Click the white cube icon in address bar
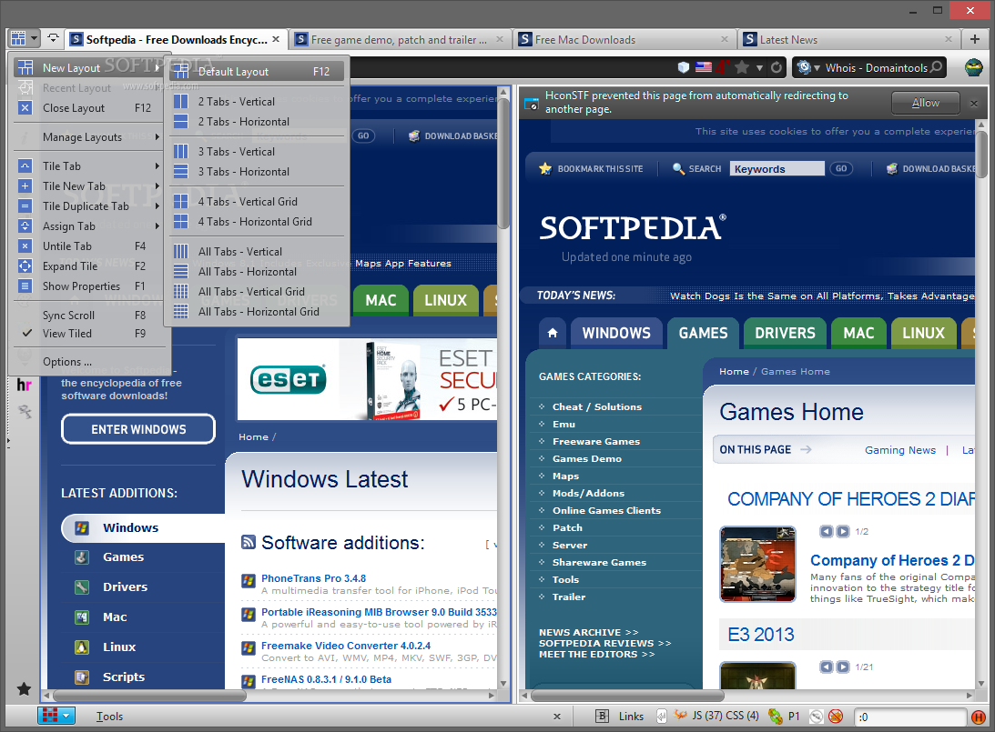 (x=684, y=67)
